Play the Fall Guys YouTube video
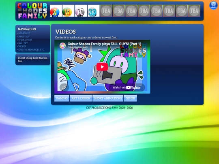 coord(102,67)
